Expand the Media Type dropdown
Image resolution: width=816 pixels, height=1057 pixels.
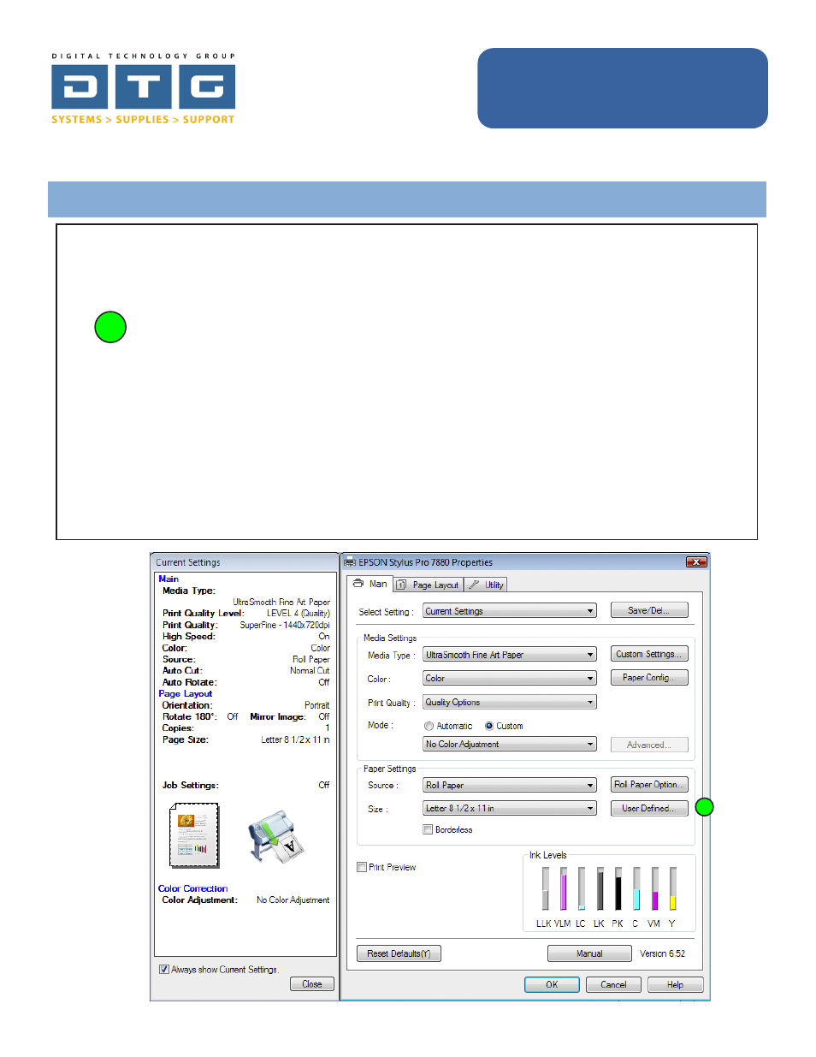(510, 655)
